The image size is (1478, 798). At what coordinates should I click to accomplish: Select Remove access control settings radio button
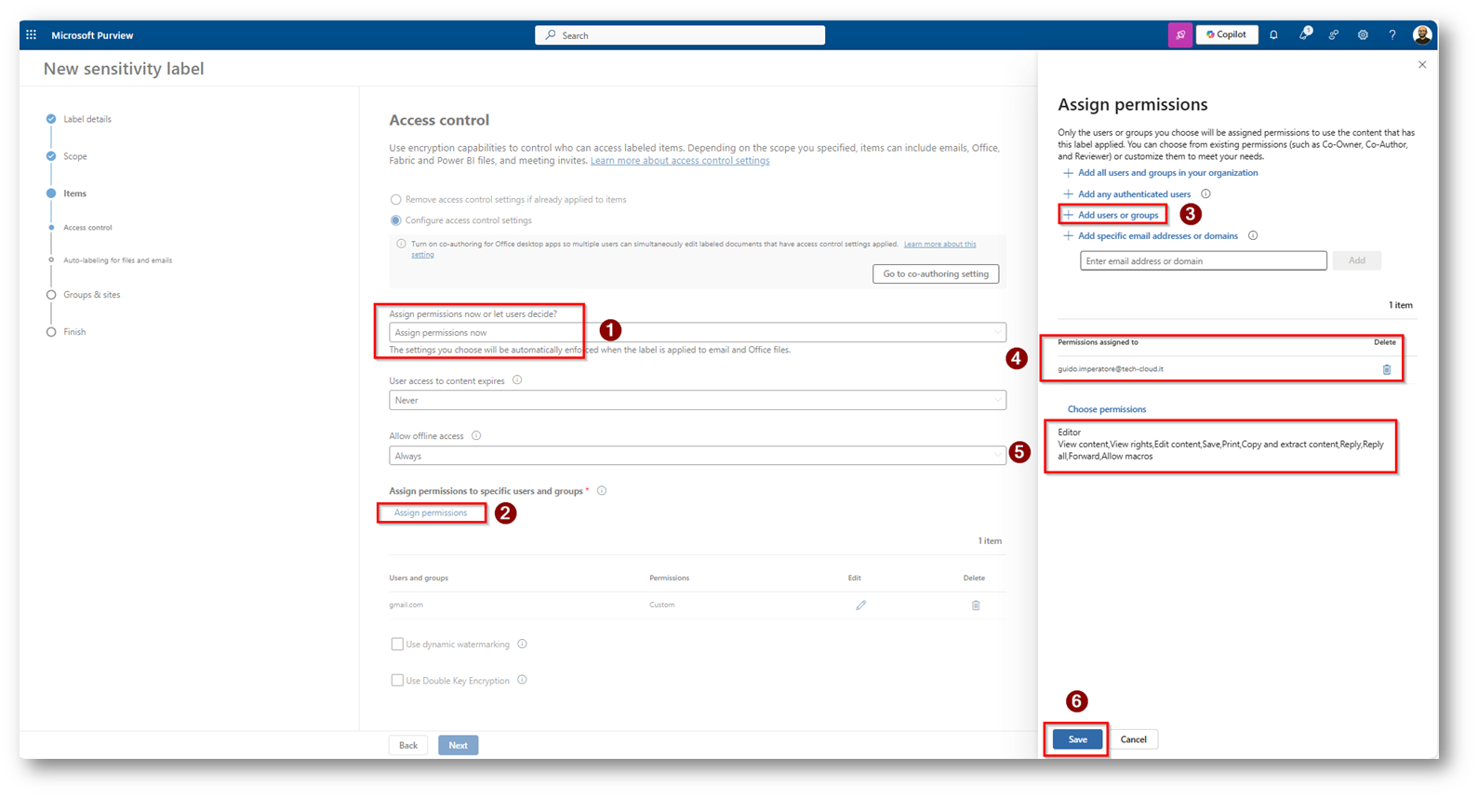point(396,200)
